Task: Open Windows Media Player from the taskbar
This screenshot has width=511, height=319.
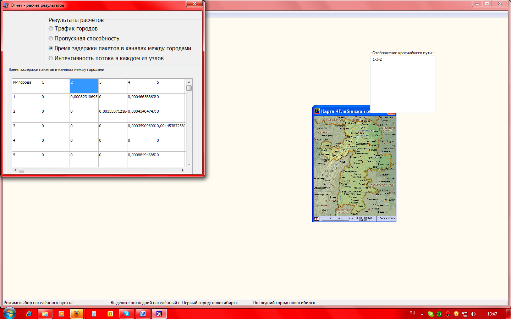Action: (61, 314)
